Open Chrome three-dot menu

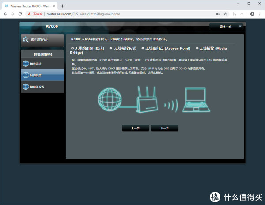tap(260, 14)
